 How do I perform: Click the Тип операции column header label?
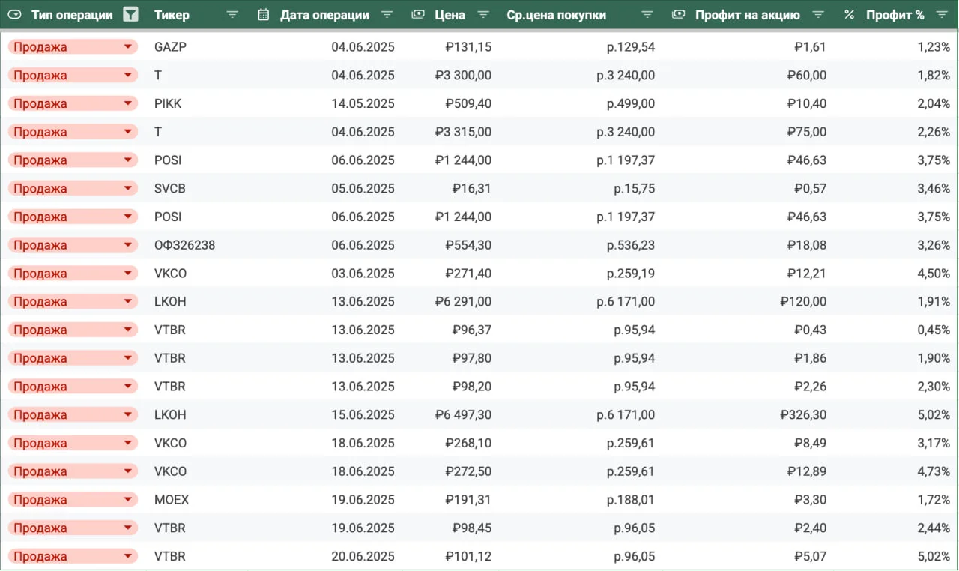click(72, 15)
